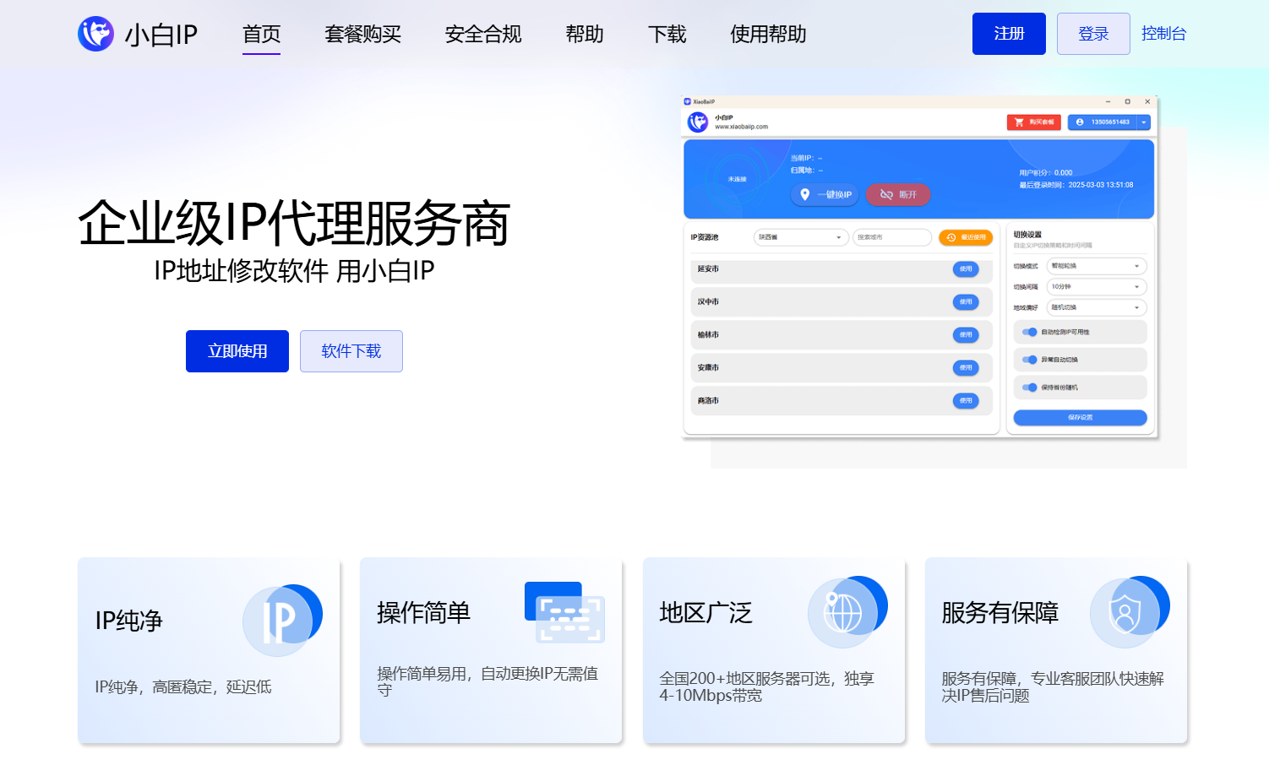The height and width of the screenshot is (765, 1269).
Task: Click 使用 button for 安康市
Action: [966, 367]
